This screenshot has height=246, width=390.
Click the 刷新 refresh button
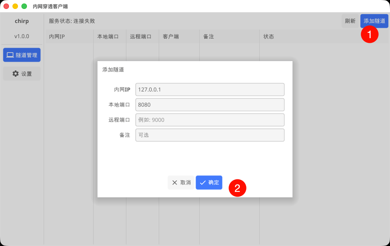click(350, 21)
